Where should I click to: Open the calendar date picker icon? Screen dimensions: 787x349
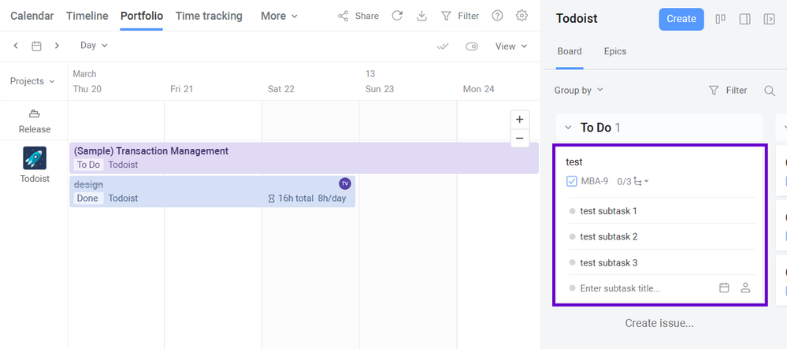tap(37, 46)
